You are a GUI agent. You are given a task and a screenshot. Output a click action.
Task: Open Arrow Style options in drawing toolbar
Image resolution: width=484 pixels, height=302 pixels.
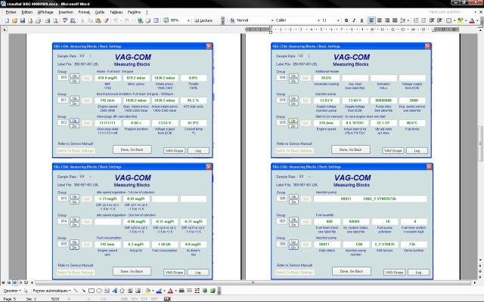pos(197,291)
